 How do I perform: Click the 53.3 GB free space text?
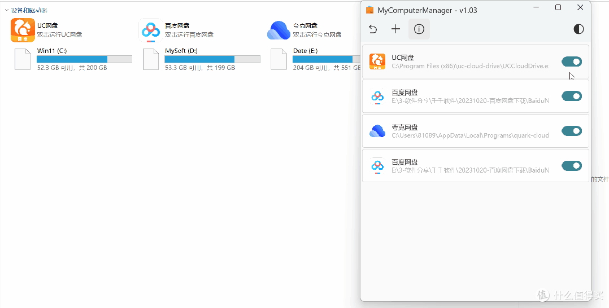200,68
